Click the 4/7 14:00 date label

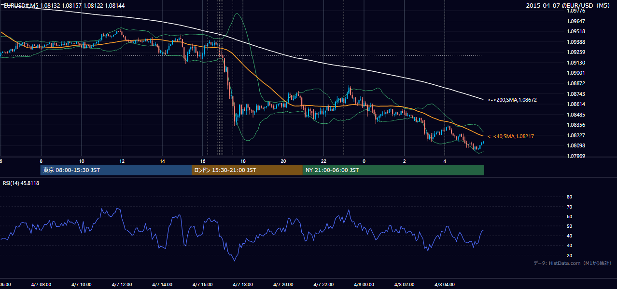[162, 285]
